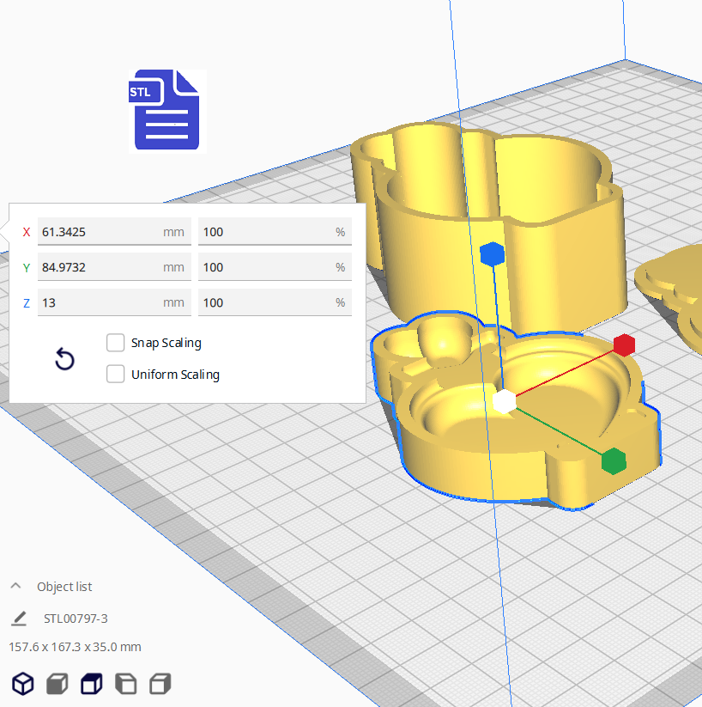The height and width of the screenshot is (707, 702).
Task: Click the X scale percentage field
Action: pos(266,232)
